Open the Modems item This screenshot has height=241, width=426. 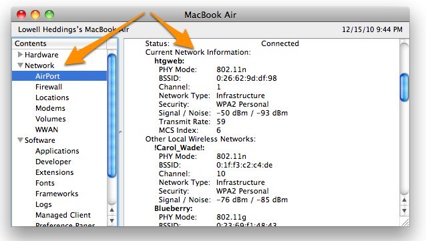tap(50, 108)
